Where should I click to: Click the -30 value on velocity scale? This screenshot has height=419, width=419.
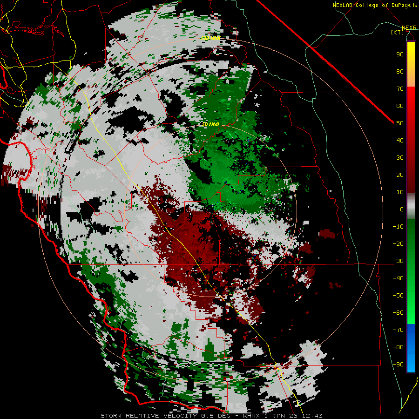tap(398, 261)
